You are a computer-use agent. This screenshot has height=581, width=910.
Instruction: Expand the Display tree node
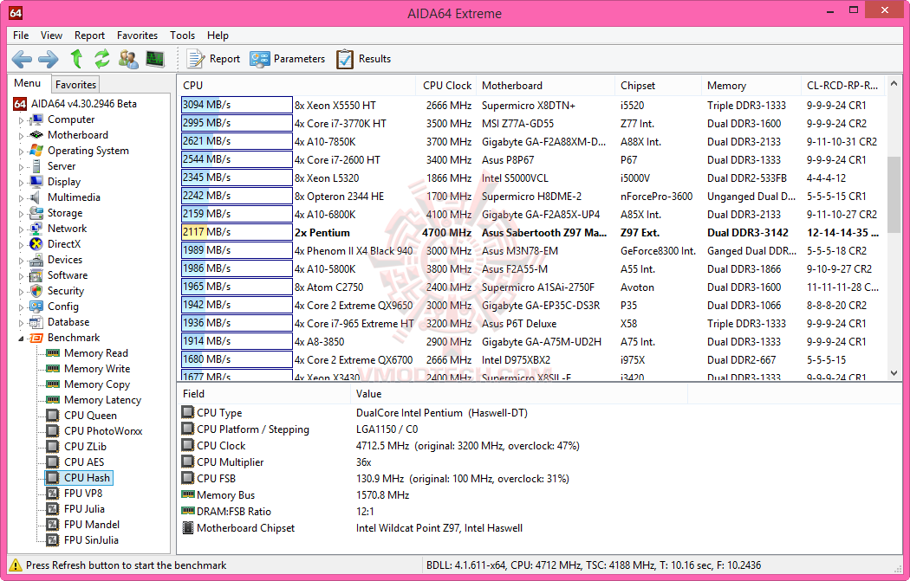21,183
